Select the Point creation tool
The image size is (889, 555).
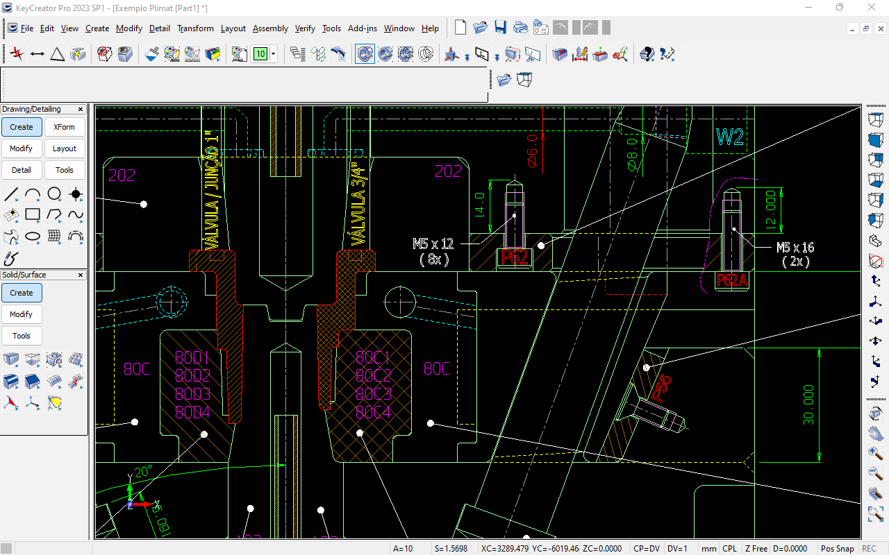(x=76, y=194)
